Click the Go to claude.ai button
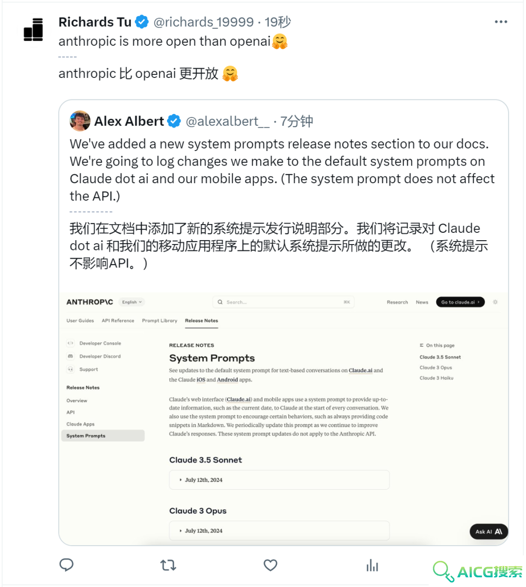This screenshot has height=587, width=526. (x=460, y=302)
